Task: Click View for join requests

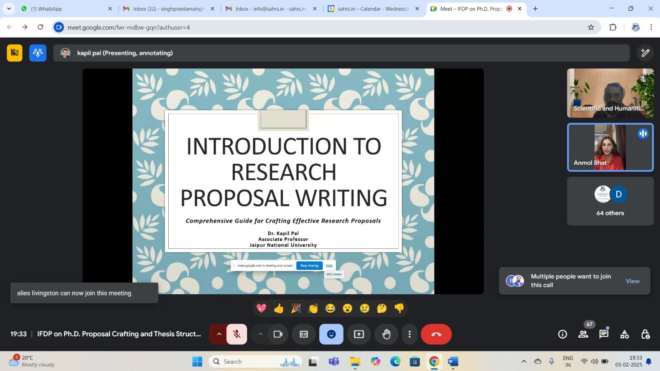Action: tap(632, 281)
